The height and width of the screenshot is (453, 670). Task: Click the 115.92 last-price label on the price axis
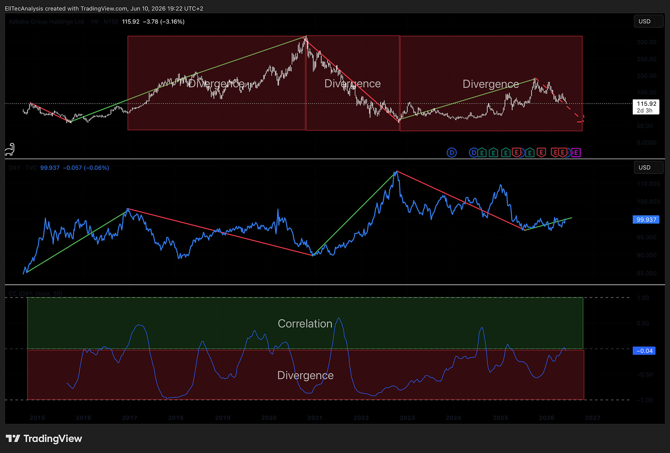pyautogui.click(x=646, y=104)
